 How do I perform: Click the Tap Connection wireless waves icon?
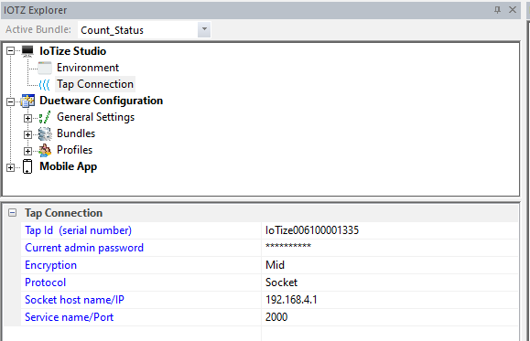point(45,84)
